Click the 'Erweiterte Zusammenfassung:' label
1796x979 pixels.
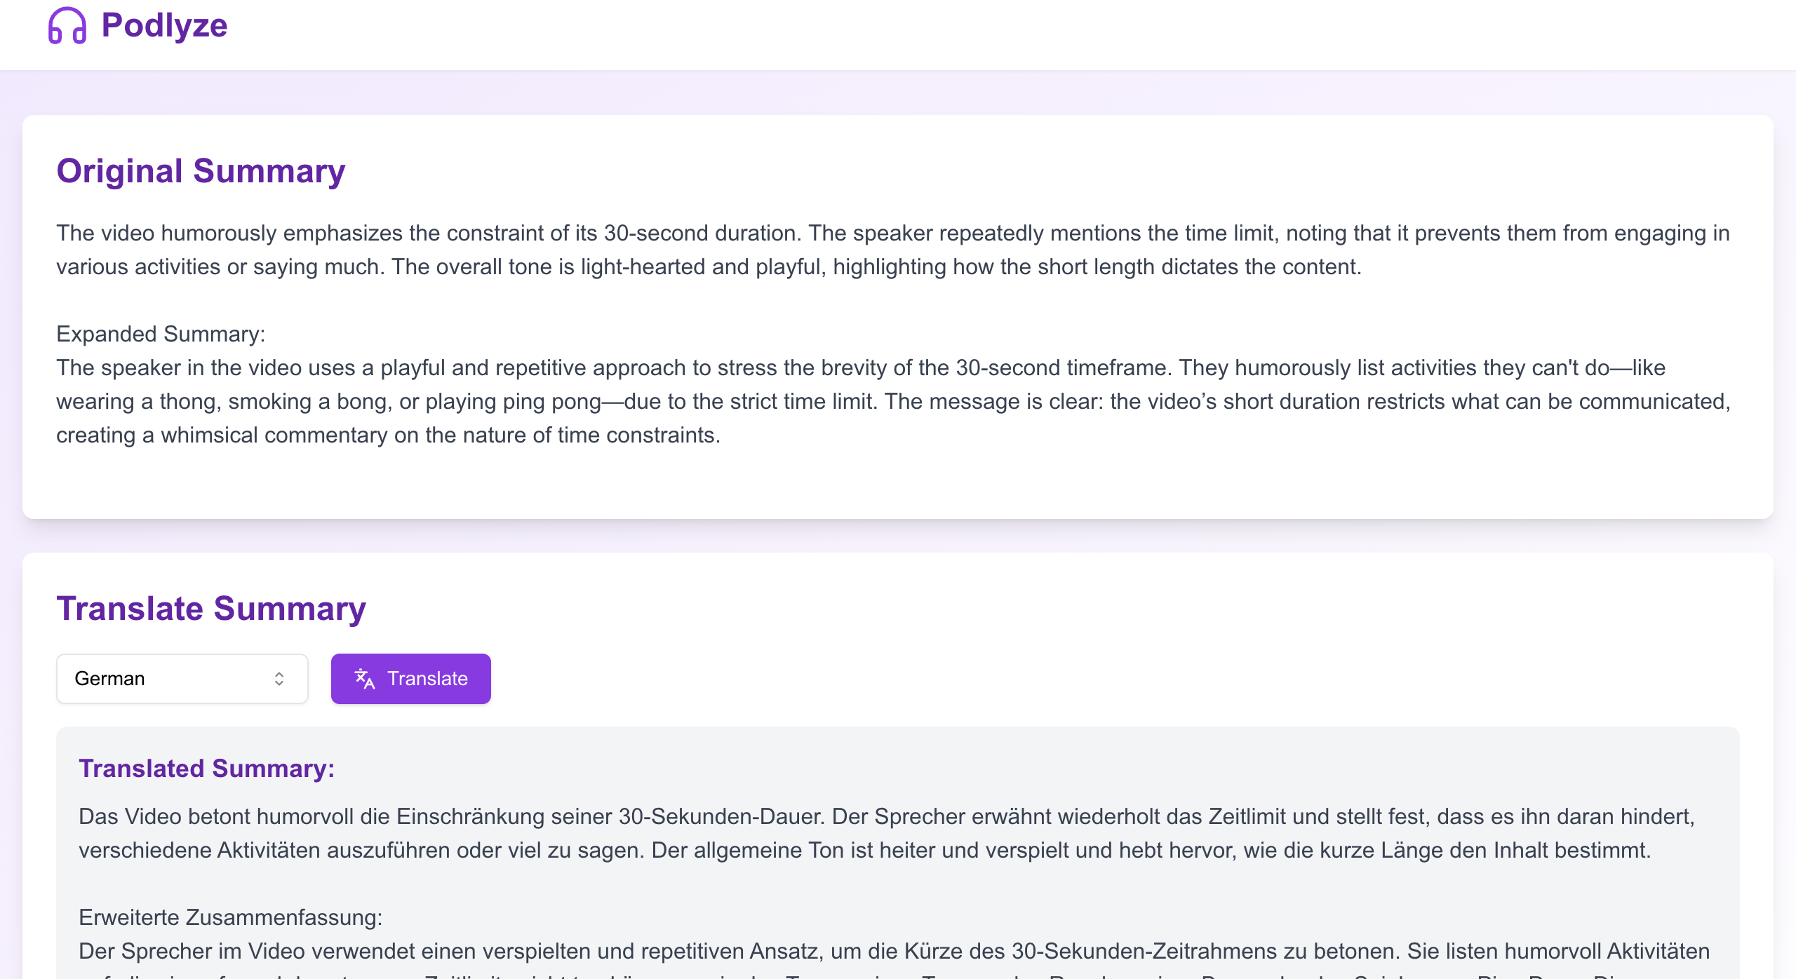pyautogui.click(x=230, y=917)
